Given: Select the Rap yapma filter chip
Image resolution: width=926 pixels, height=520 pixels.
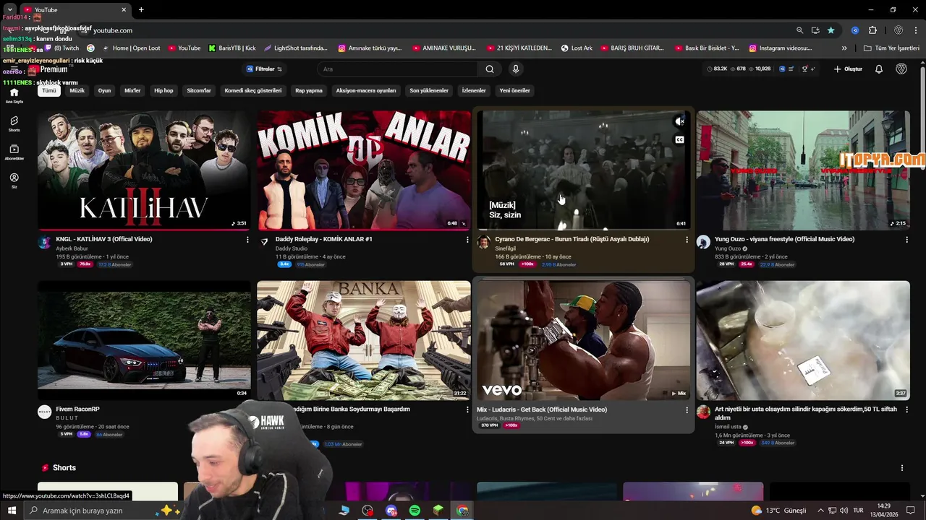Looking at the screenshot, I should click(309, 91).
